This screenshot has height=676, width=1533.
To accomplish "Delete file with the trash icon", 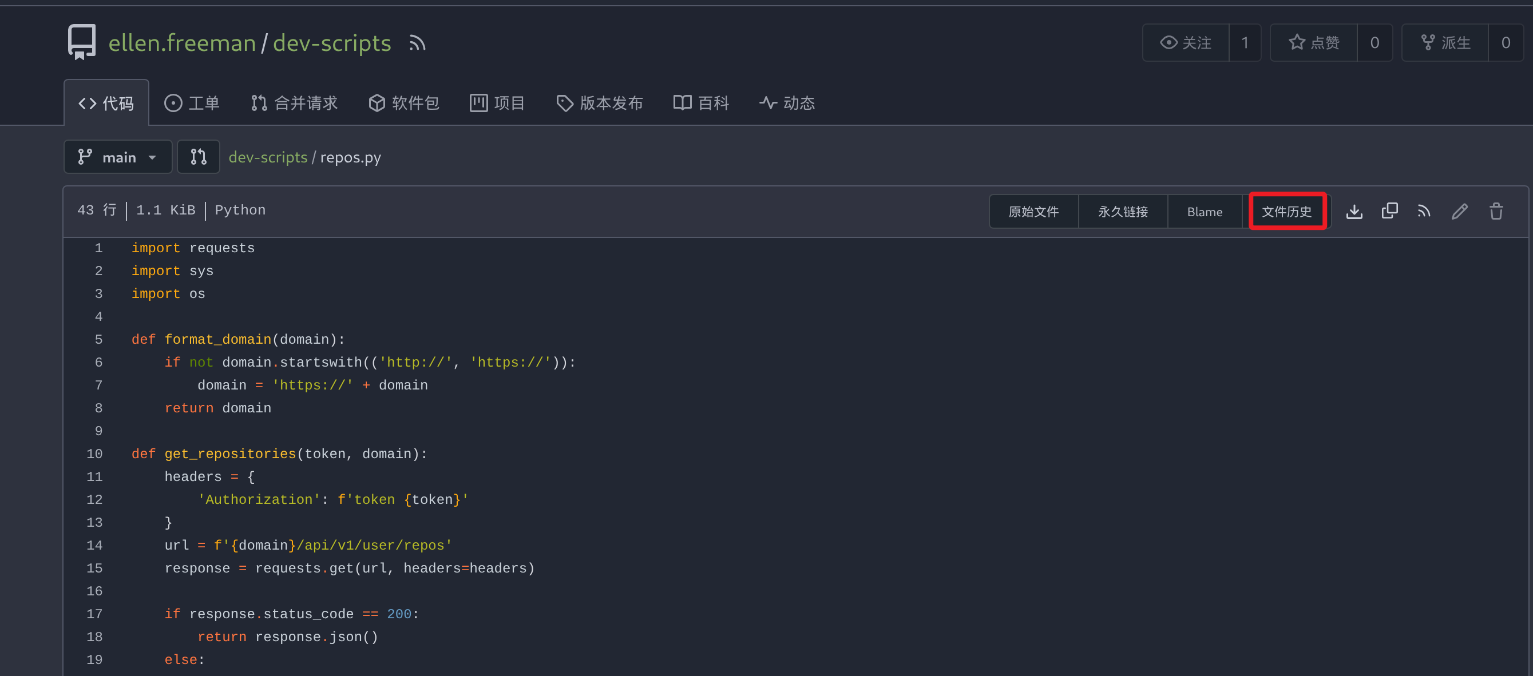I will pyautogui.click(x=1495, y=211).
